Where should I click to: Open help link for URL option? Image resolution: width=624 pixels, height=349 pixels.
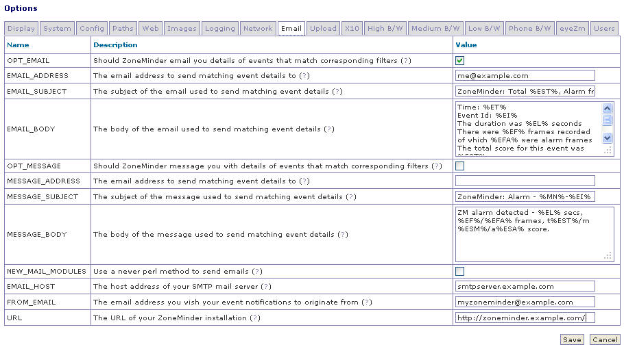click(255, 318)
